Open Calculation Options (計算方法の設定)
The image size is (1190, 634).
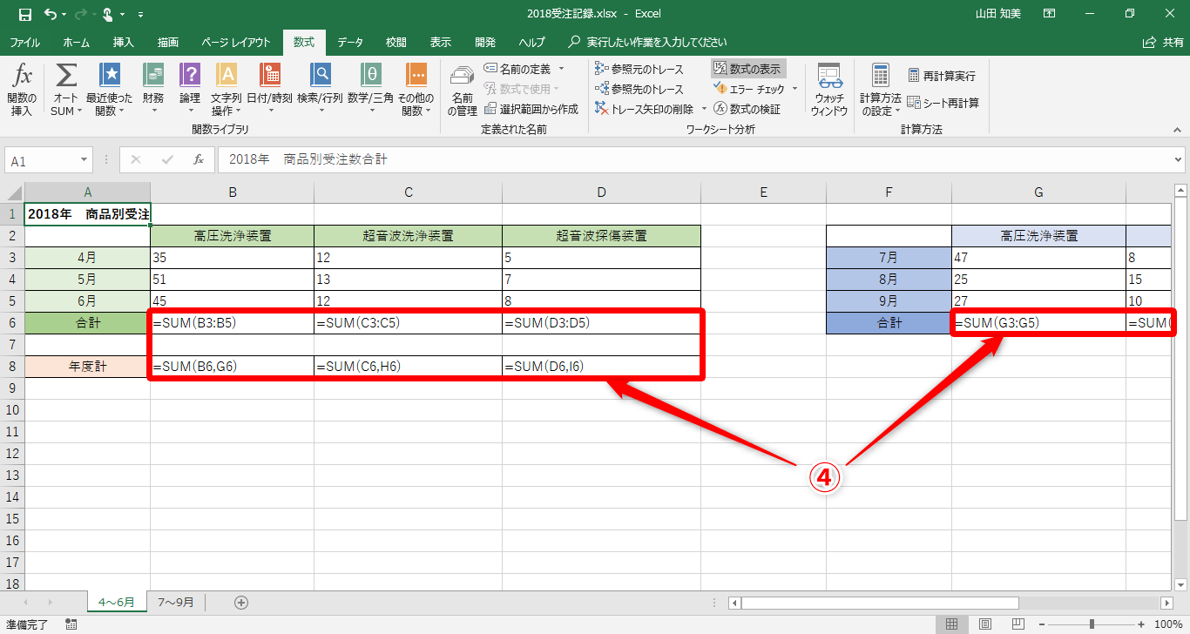click(881, 90)
